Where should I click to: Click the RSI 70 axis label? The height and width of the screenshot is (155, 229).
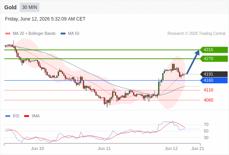[x=206, y=124]
